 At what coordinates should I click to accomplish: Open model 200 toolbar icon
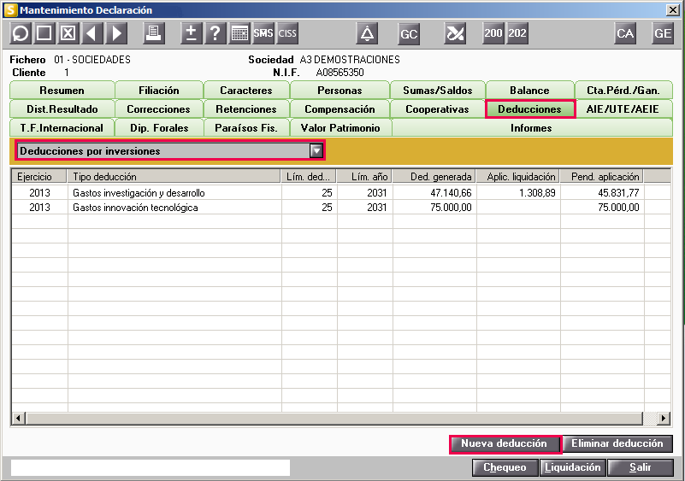point(493,33)
